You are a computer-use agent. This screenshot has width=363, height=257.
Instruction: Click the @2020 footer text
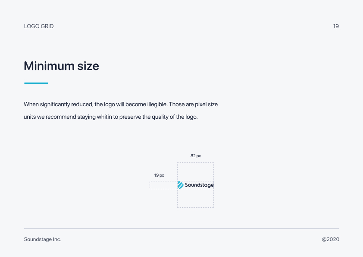coord(330,239)
